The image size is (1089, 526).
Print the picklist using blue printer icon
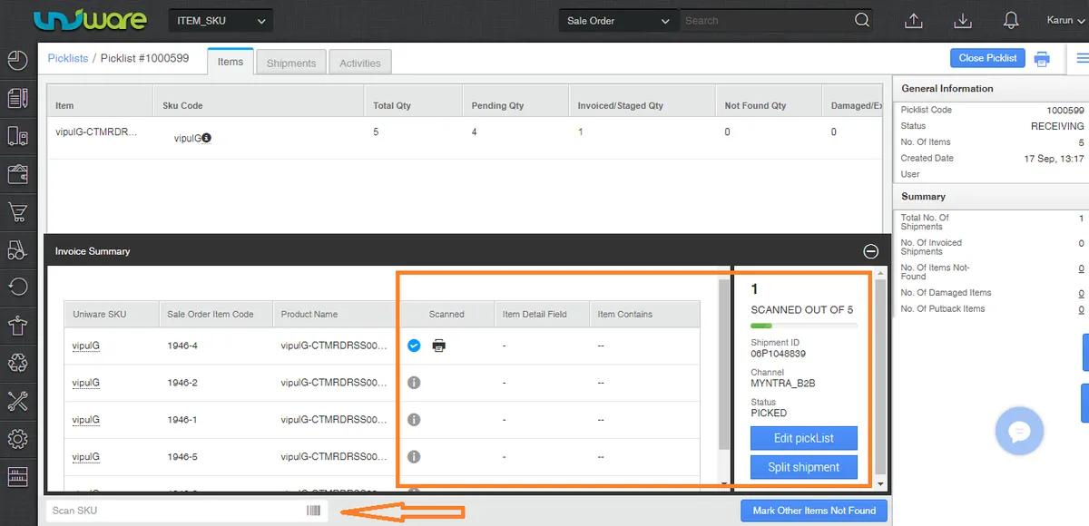tap(1042, 59)
